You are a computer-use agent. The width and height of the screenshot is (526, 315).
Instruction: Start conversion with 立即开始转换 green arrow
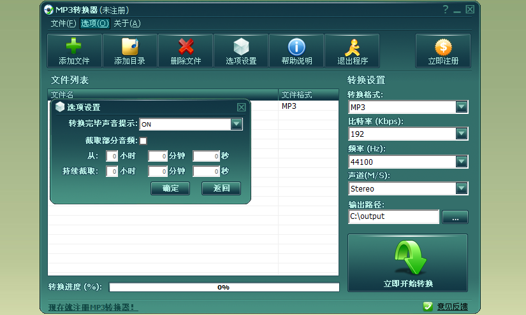click(410, 258)
